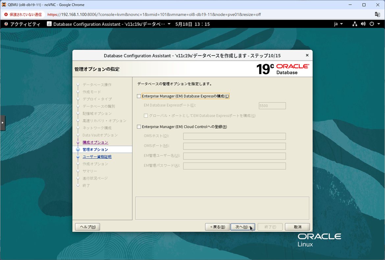Screen dimensions: 385x260
Task: Enable EM Cloud Control registration checkbox
Action: pyautogui.click(x=139, y=127)
